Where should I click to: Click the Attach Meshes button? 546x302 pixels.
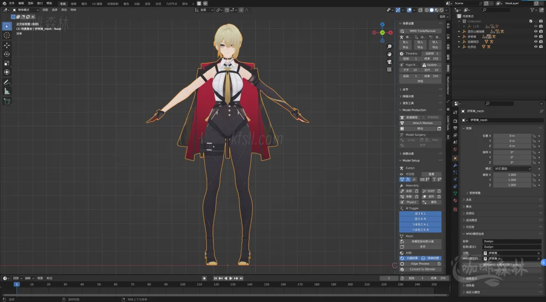click(x=420, y=123)
